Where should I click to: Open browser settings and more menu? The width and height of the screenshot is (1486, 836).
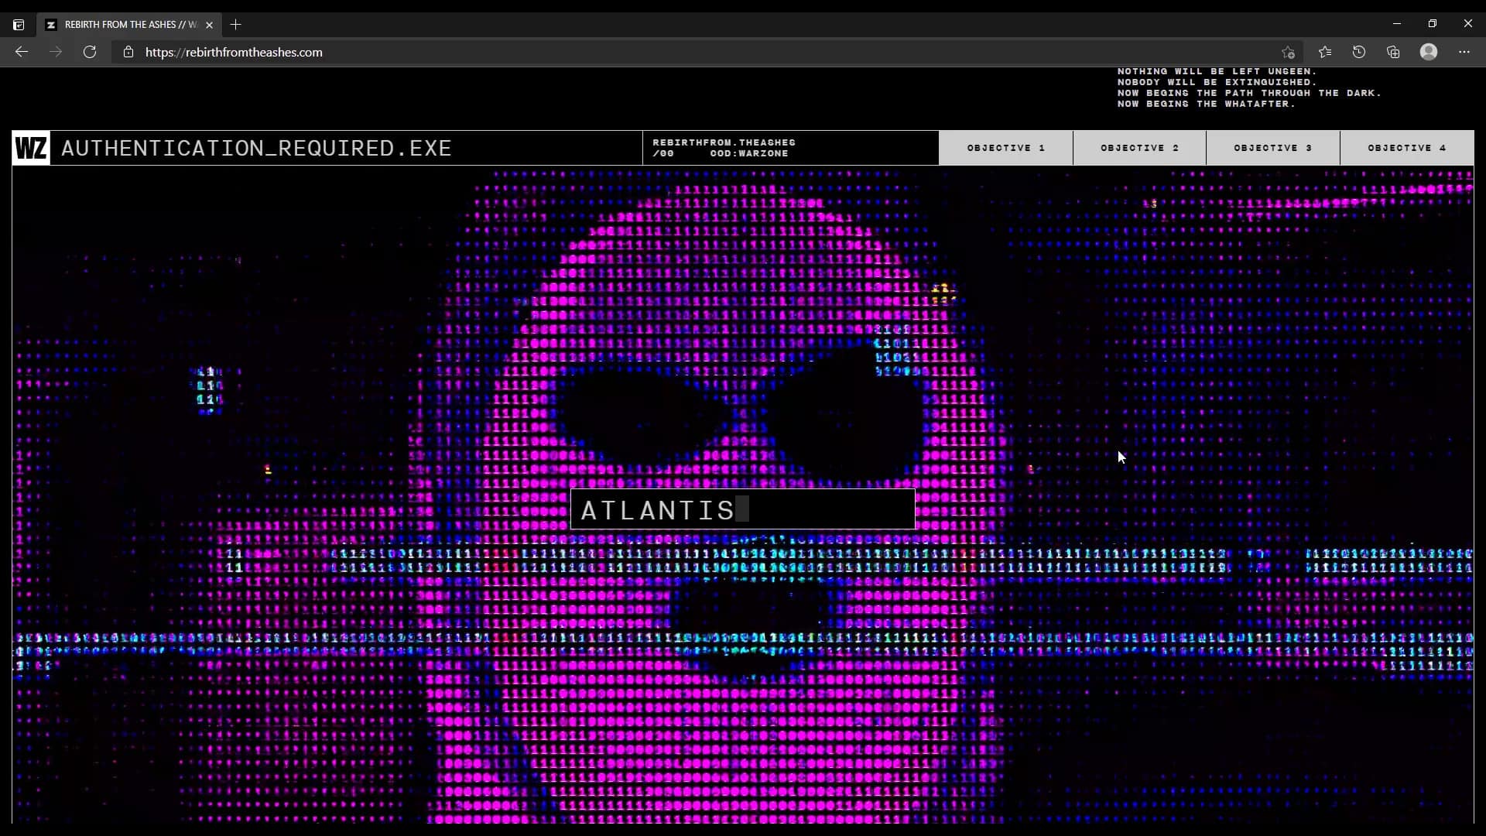click(x=1464, y=52)
